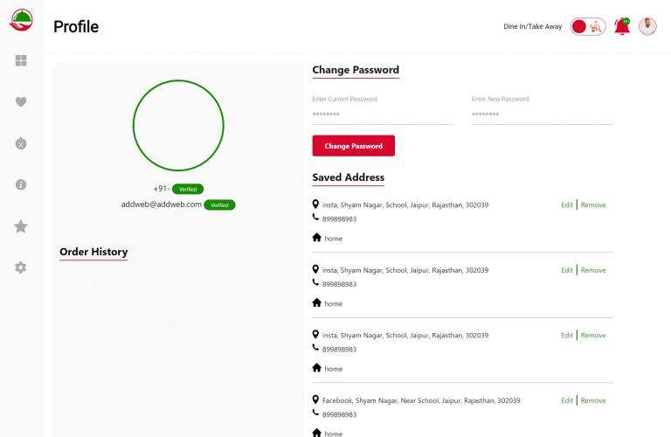Remove the third saved address
The image size is (671, 437).
[593, 336]
